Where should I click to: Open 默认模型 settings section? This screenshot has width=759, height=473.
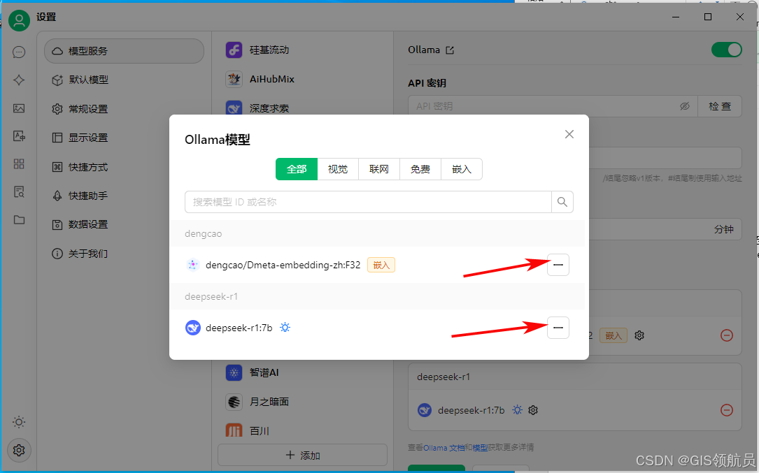(x=124, y=80)
